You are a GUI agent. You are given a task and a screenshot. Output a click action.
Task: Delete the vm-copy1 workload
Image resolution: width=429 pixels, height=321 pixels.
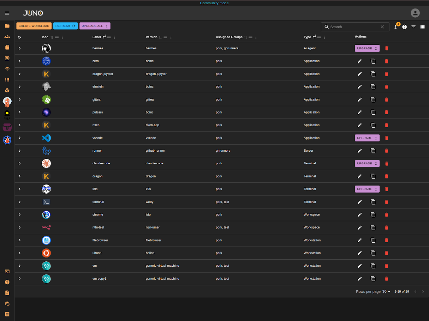[x=386, y=279]
